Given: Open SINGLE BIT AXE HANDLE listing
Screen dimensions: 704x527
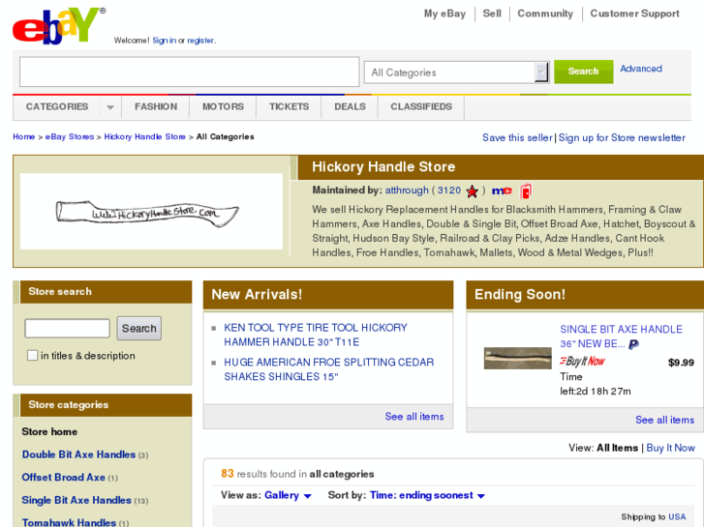Looking at the screenshot, I should pos(621,337).
